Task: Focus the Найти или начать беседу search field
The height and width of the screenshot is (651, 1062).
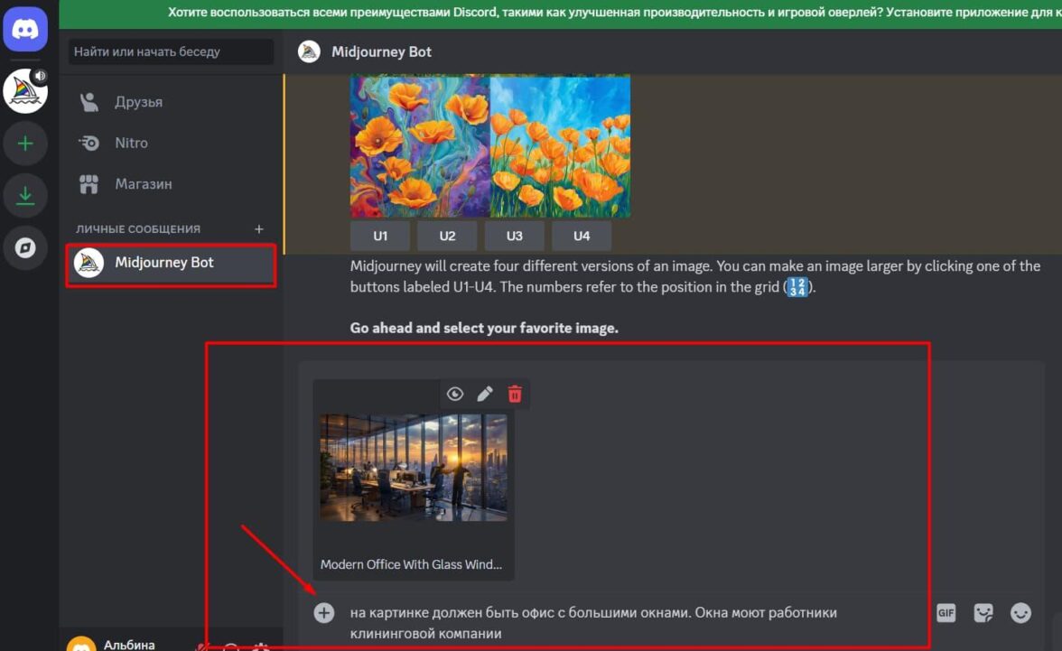Action: tap(171, 51)
